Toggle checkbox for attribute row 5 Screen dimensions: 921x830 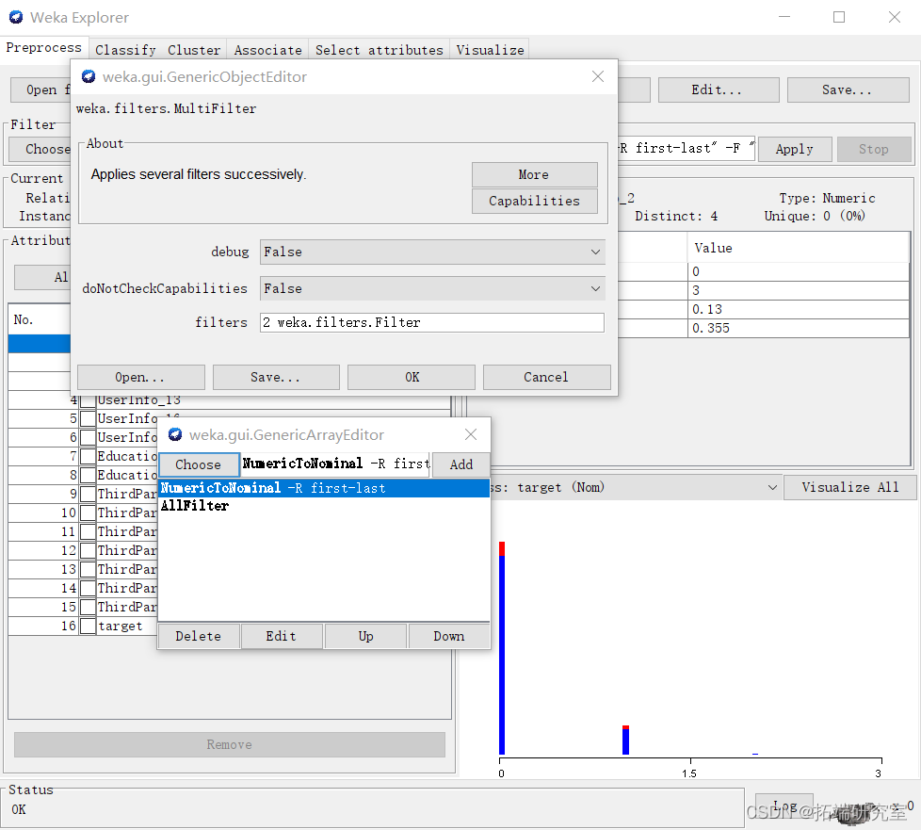(88, 419)
